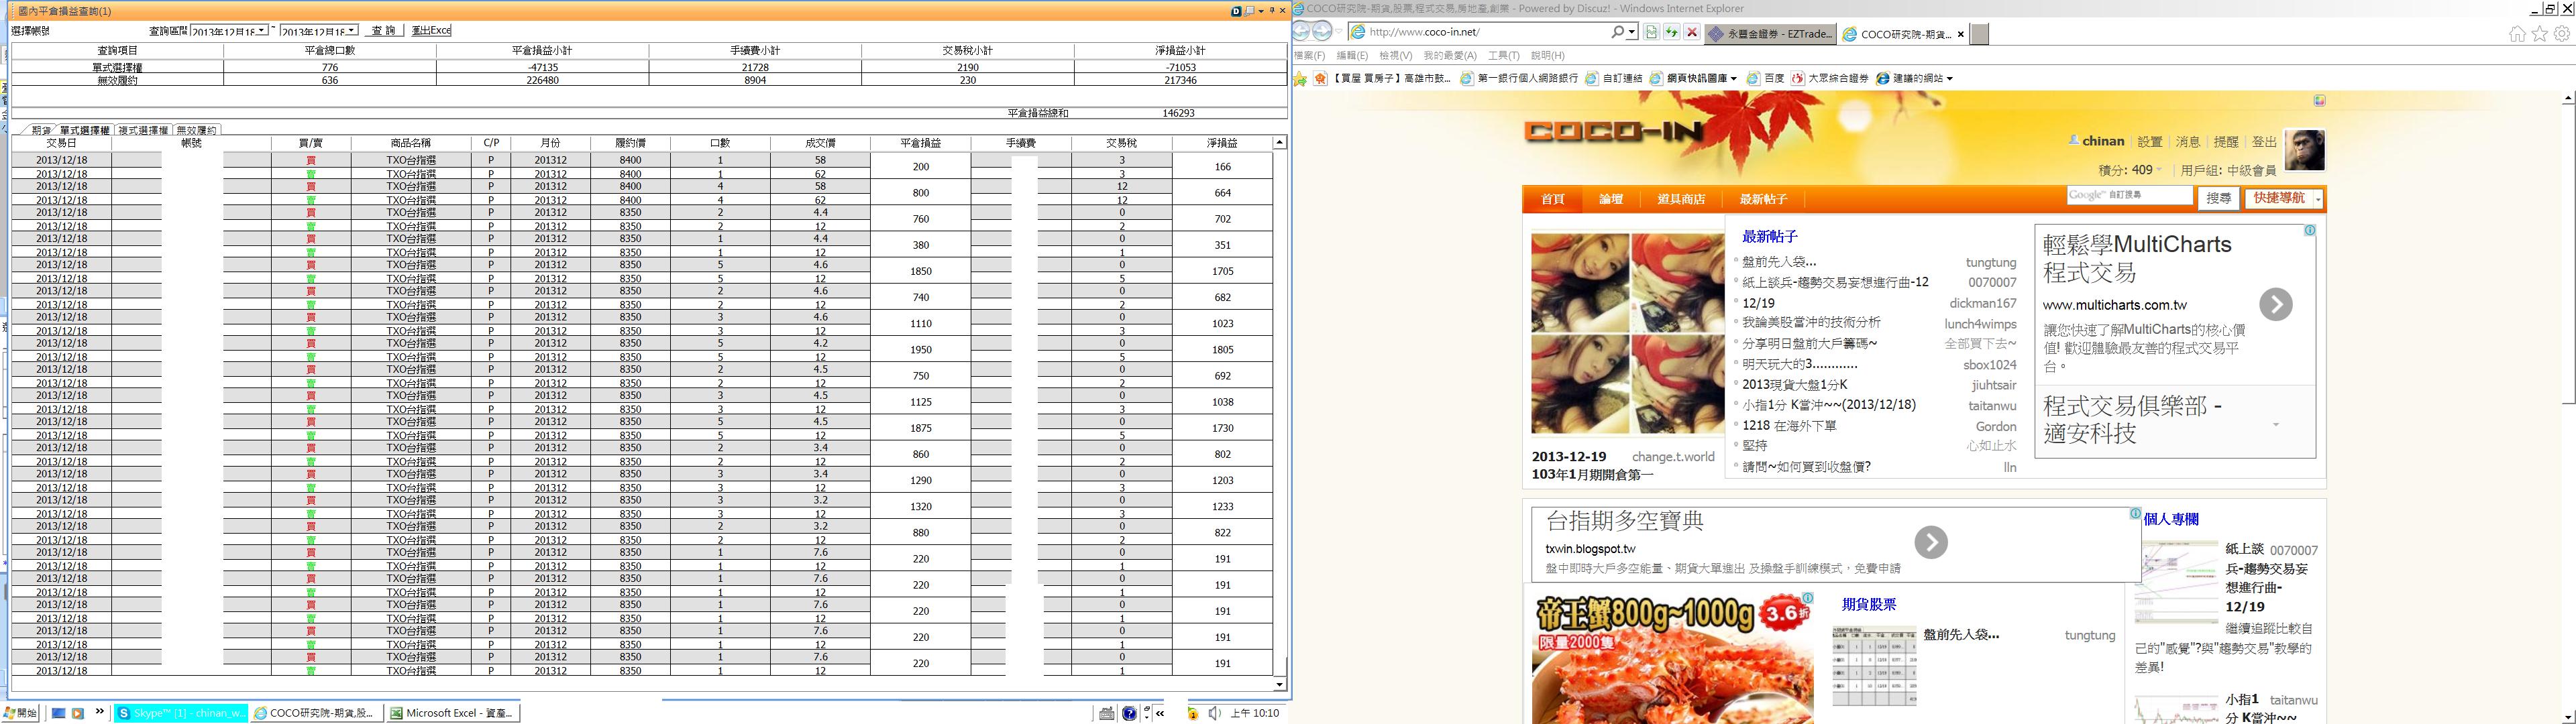The width and height of the screenshot is (2576, 724).
Task: Click the show desktop icon in quick launch
Action: click(59, 713)
